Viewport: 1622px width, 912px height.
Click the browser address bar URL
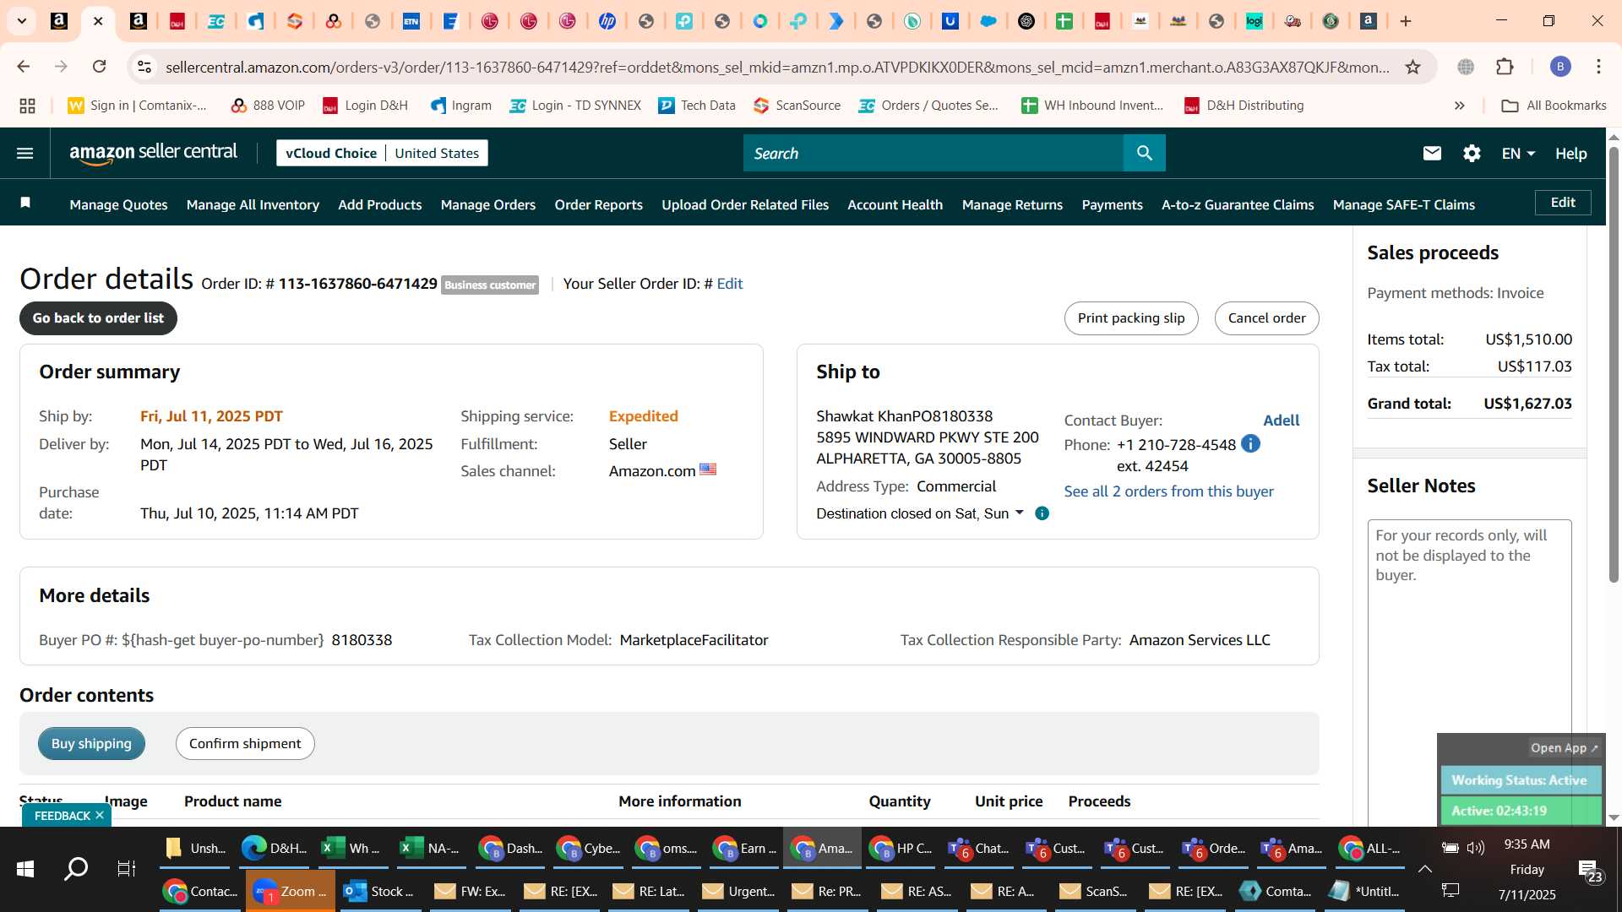point(777,67)
